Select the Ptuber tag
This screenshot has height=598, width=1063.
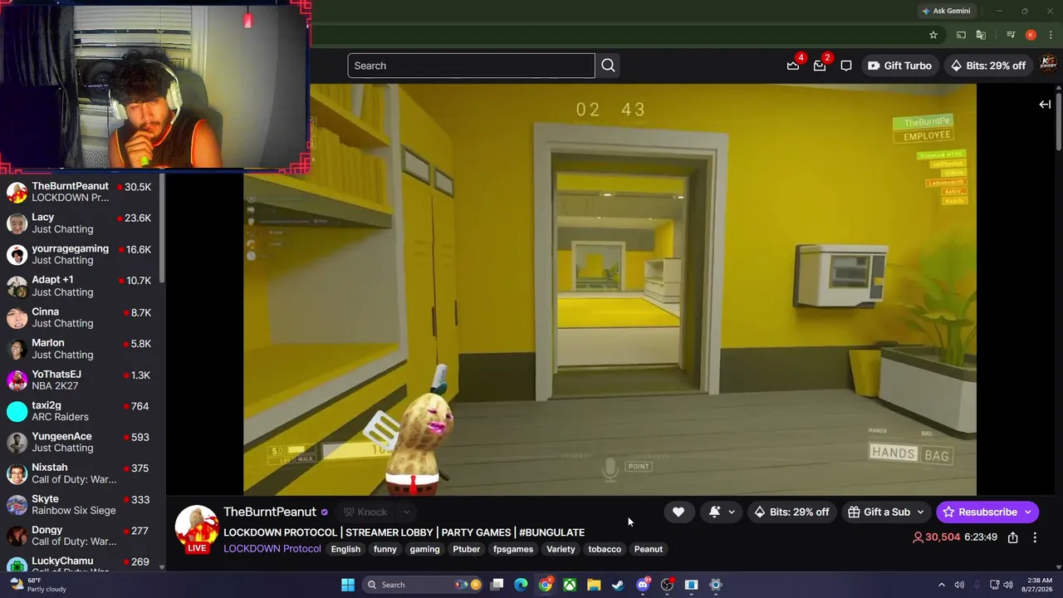[x=467, y=549]
